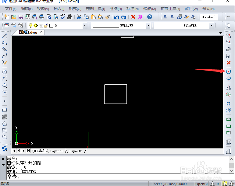This screenshot has height=186, width=235.
Task: Select the Rectangle tool
Action: tap(5, 110)
